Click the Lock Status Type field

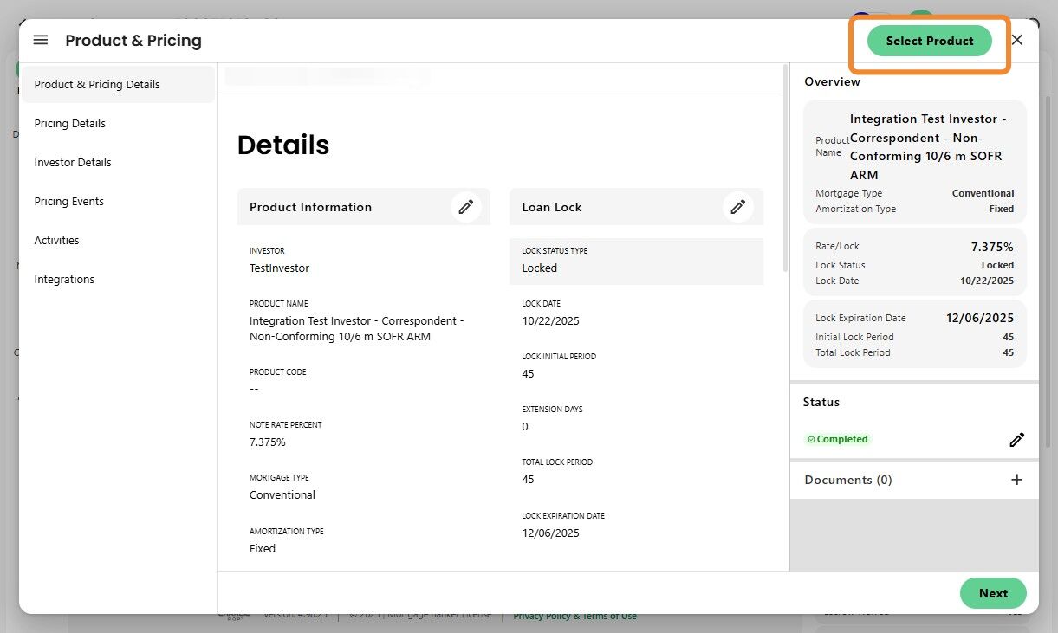636,261
